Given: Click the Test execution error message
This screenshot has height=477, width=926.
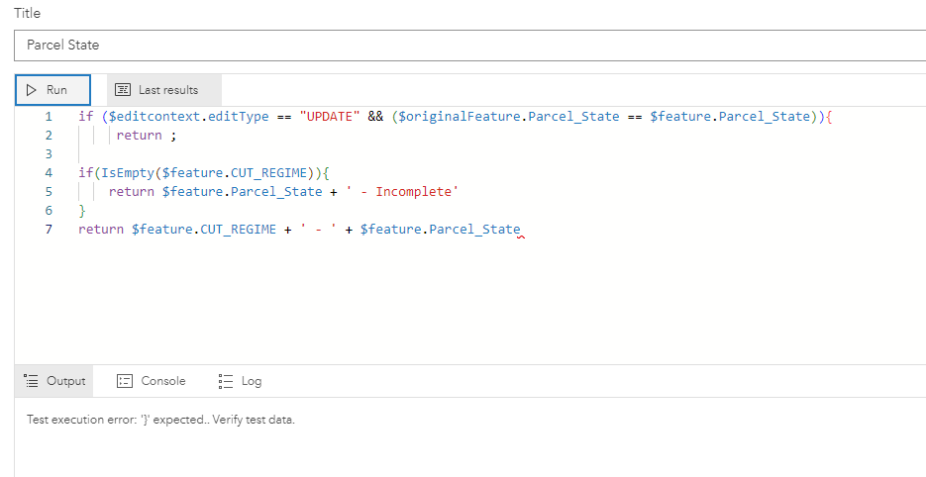Looking at the screenshot, I should coord(160,420).
